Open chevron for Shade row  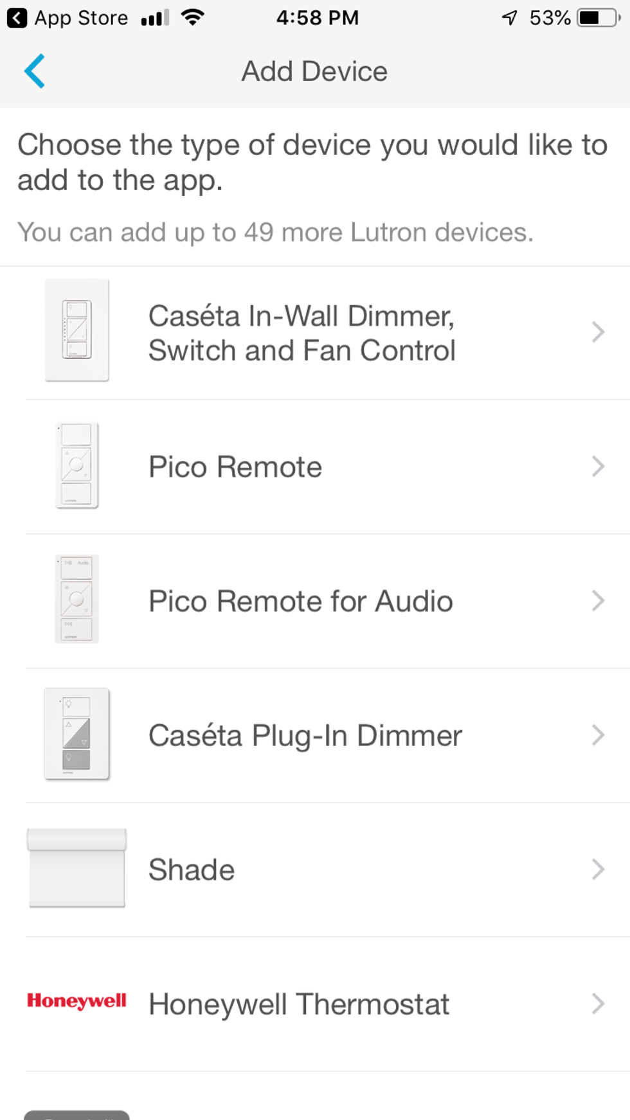[598, 869]
